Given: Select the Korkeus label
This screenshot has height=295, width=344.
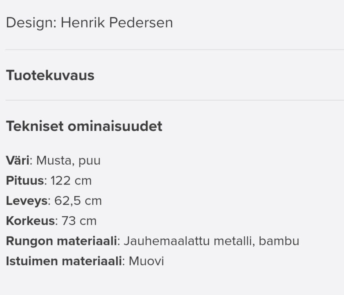Looking at the screenshot, I should pyautogui.click(x=30, y=221).
